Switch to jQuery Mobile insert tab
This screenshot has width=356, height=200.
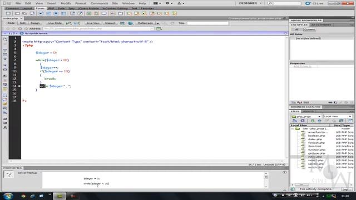pyautogui.click(x=88, y=8)
